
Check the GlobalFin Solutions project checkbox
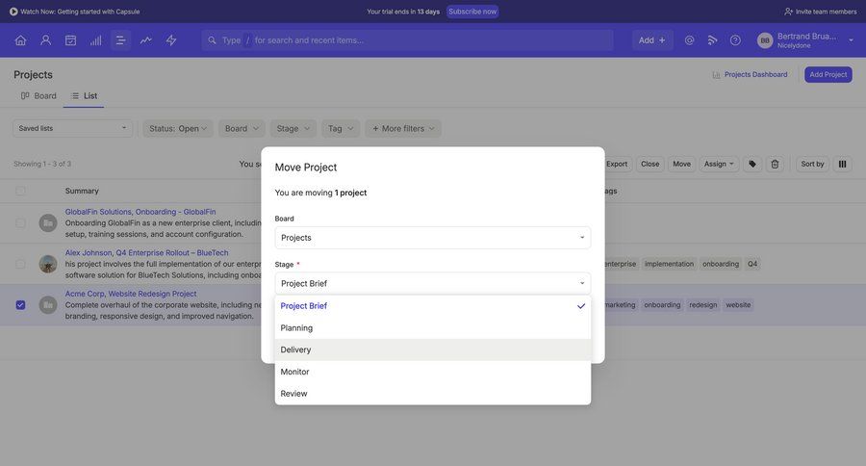pyautogui.click(x=20, y=222)
